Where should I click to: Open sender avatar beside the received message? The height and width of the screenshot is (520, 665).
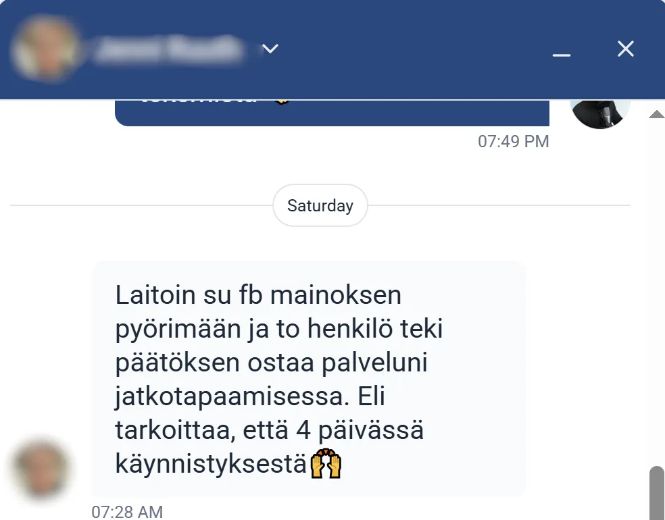41,469
